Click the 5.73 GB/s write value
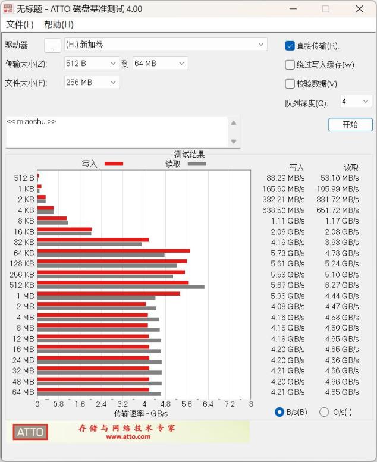Image resolution: width=377 pixels, height=462 pixels. coord(288,253)
